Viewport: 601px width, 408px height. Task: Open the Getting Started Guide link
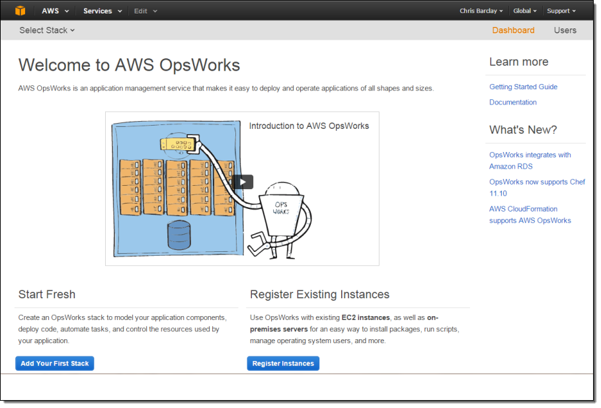click(x=523, y=87)
